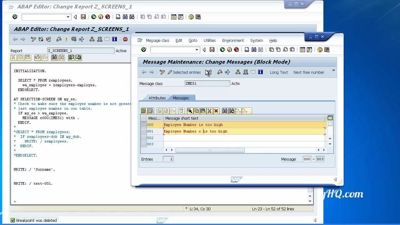Click Find binoculars icon in ABAP Editor edit toolbar
The width and height of the screenshot is (400, 225).
(x=54, y=57)
